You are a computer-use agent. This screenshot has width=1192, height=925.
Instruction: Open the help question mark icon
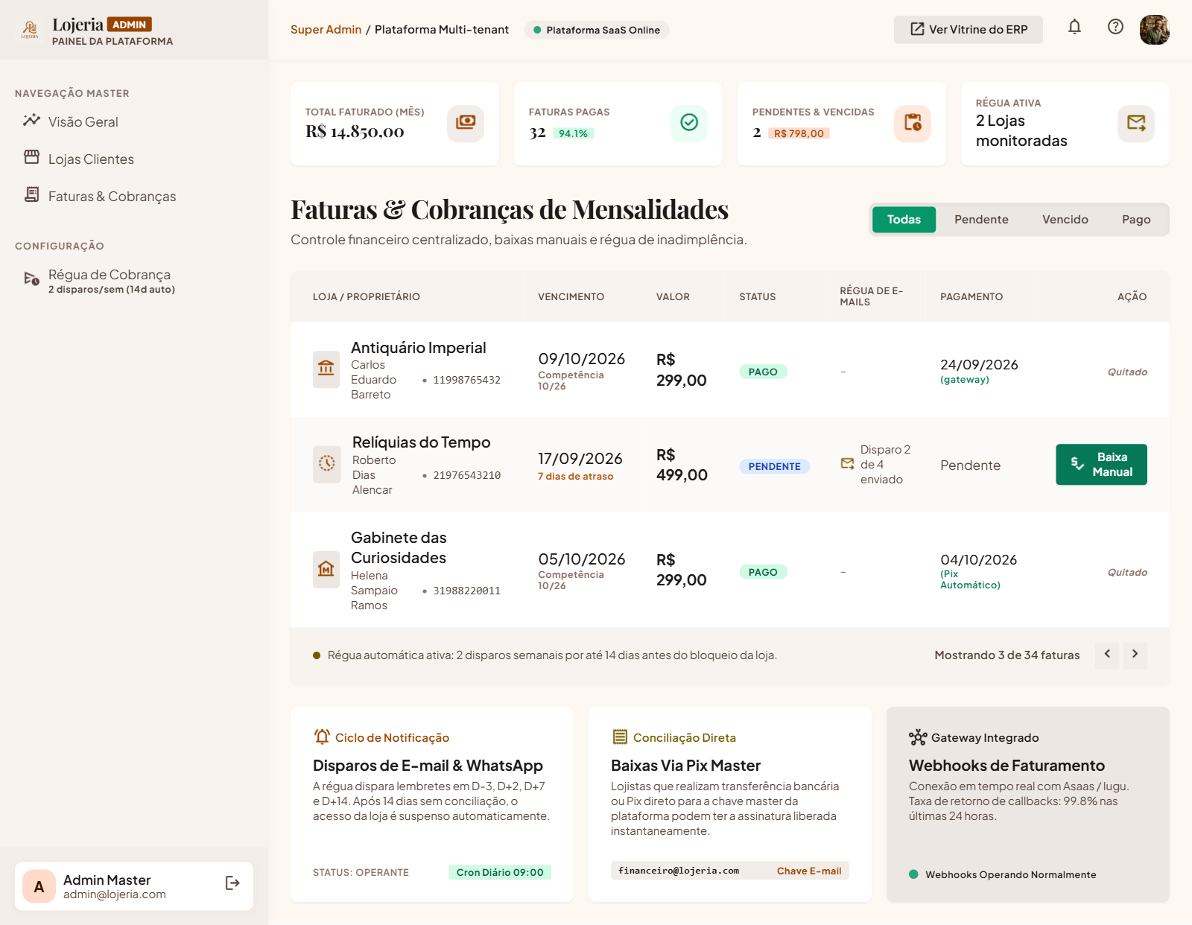click(x=1115, y=28)
